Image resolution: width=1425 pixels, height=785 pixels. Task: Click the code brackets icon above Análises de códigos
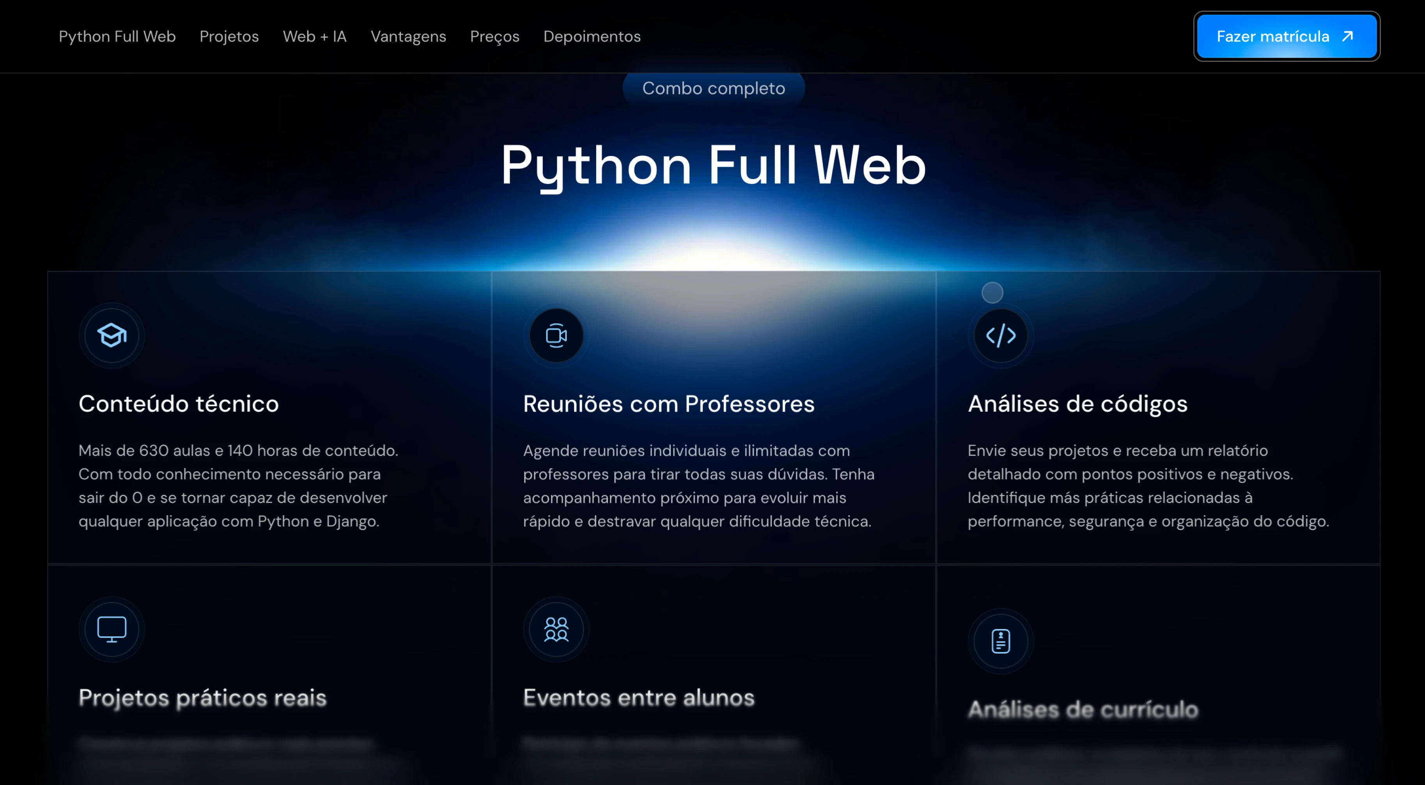tap(1001, 335)
